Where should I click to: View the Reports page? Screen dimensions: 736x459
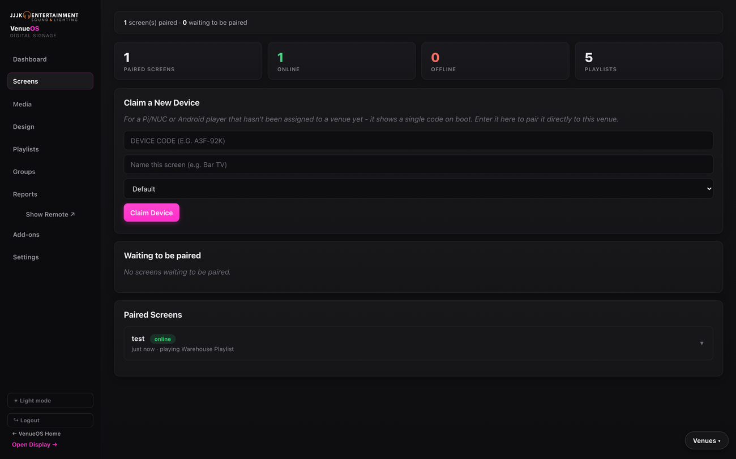tap(50, 194)
